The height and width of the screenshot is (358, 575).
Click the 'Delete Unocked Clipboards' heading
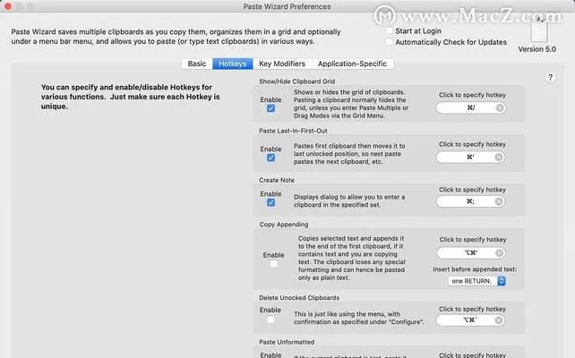(299, 298)
